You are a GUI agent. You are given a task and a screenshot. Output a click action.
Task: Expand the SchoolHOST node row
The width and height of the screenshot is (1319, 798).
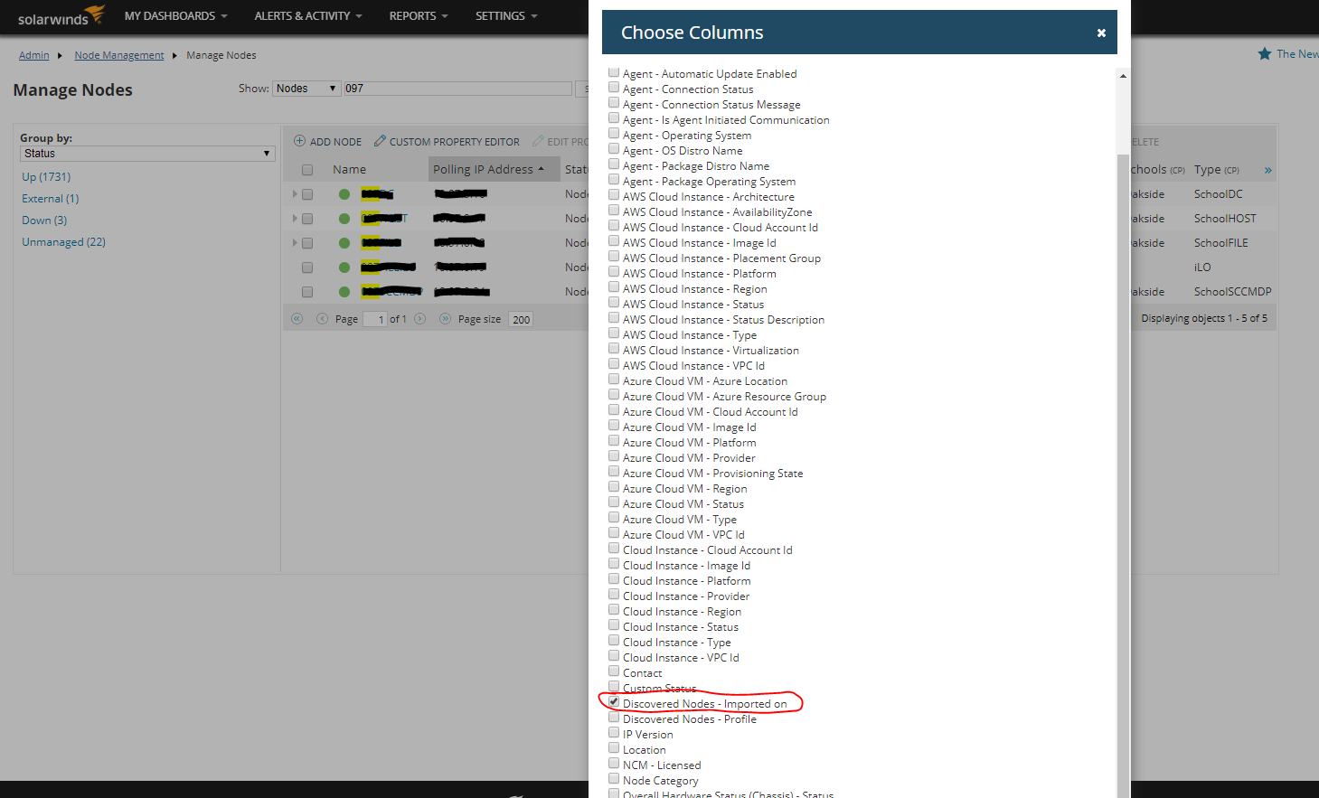pyautogui.click(x=295, y=219)
